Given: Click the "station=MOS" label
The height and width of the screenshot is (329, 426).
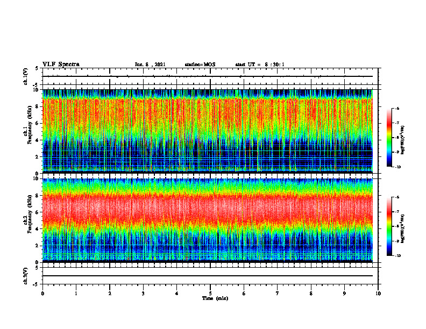Looking at the screenshot, I should point(200,65).
